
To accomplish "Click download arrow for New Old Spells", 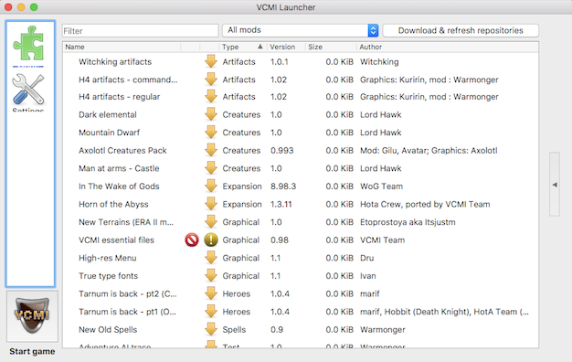I will (x=211, y=329).
